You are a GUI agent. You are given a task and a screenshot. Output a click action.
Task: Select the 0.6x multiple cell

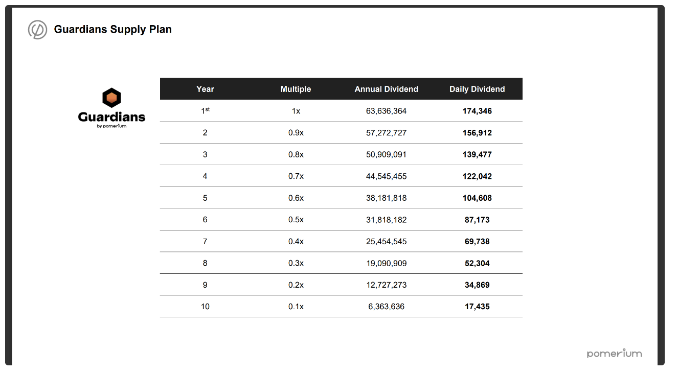(x=296, y=198)
